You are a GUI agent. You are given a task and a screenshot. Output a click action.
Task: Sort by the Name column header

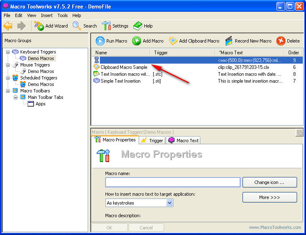click(x=120, y=53)
